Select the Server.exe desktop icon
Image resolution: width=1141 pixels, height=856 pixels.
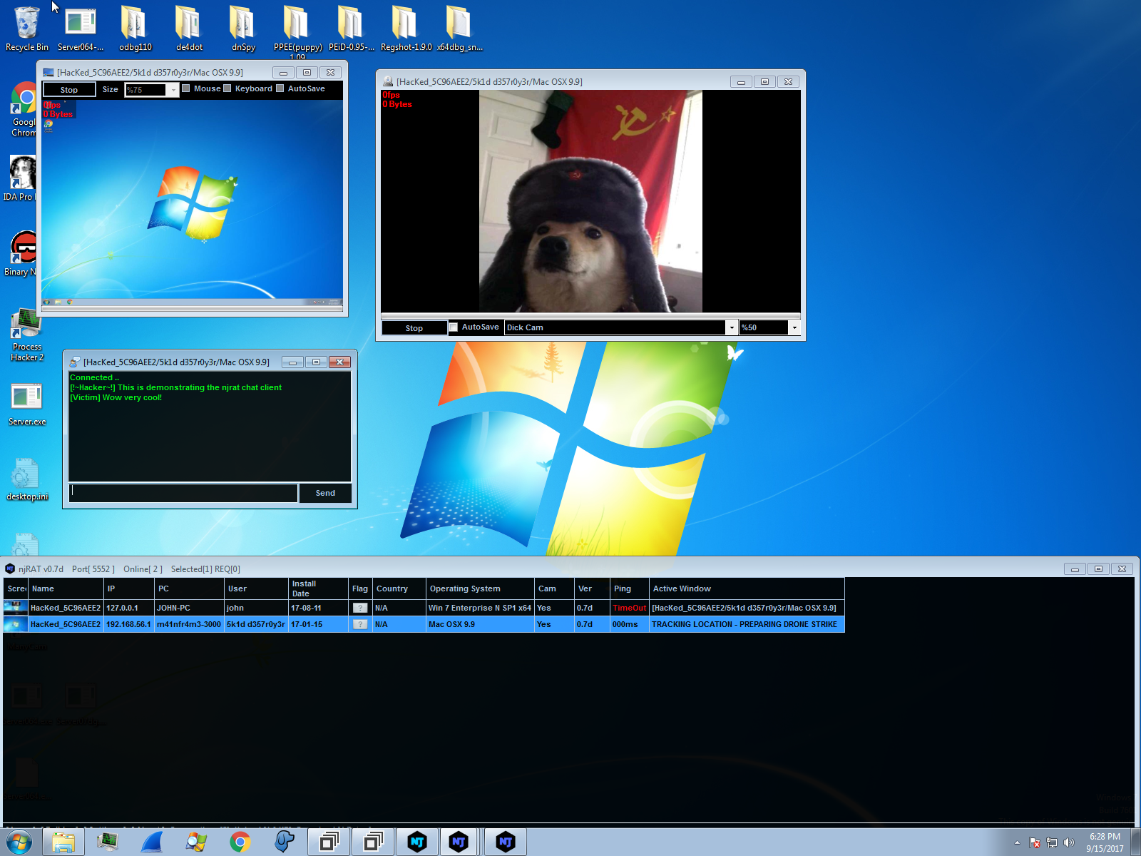click(27, 404)
